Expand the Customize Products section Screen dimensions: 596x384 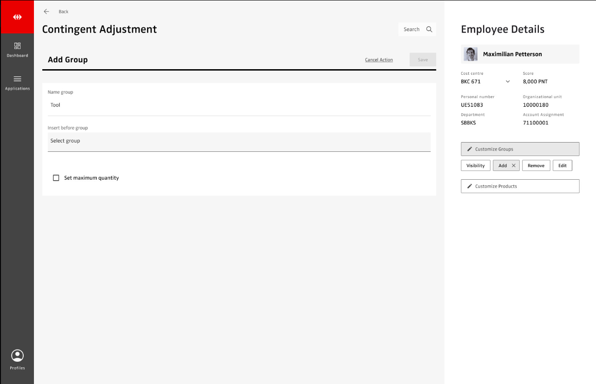click(x=520, y=186)
